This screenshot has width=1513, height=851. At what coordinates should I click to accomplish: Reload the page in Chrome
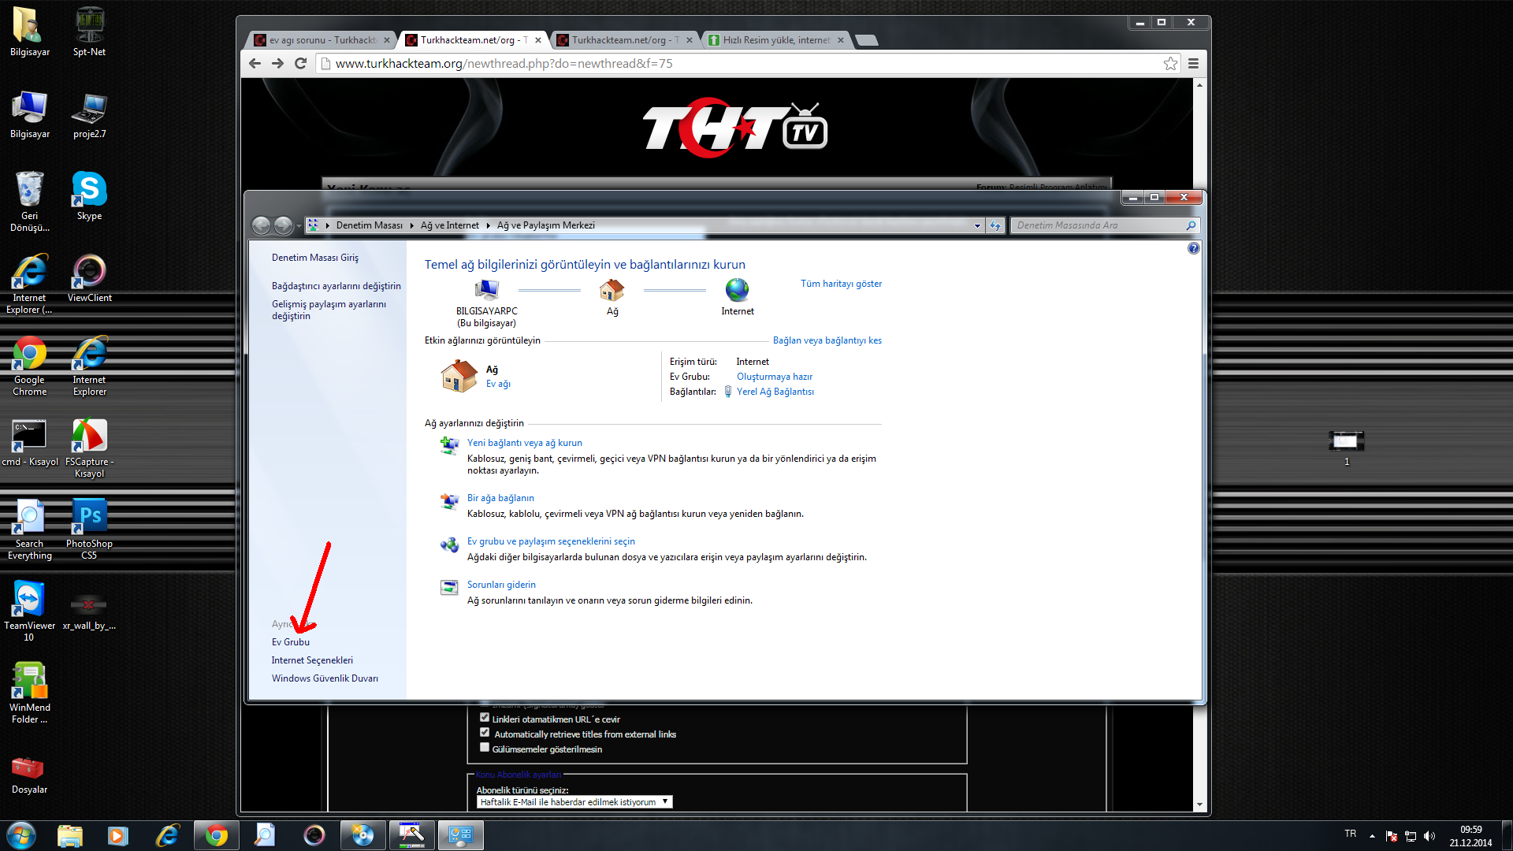pos(300,64)
